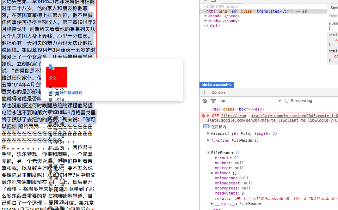The width and height of the screenshot is (338, 210).
Task: Expand the head element in the Elements panel
Action: tap(205, 16)
